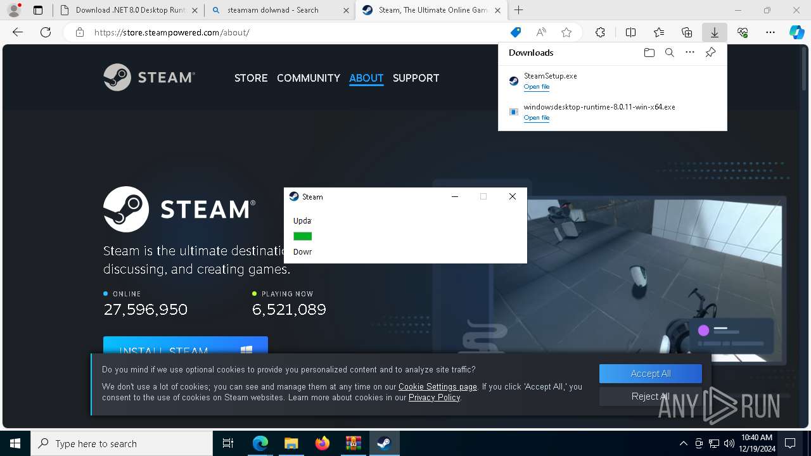Open Browser essentials heart icon
This screenshot has width=811, height=456.
(x=743, y=32)
